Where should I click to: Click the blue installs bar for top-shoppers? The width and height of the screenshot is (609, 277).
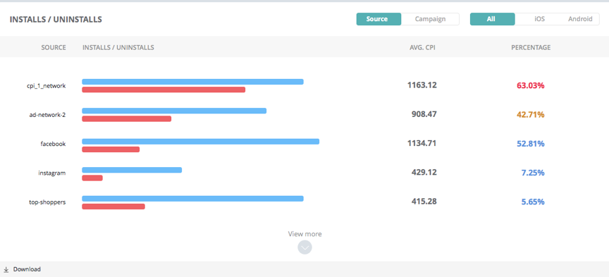[192, 199]
